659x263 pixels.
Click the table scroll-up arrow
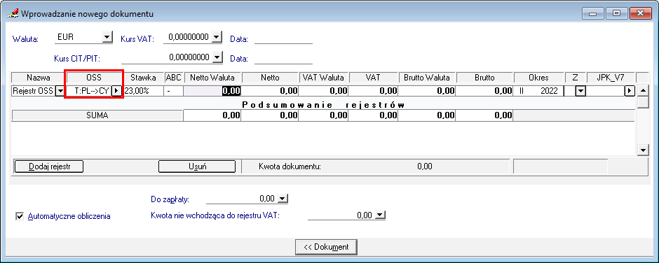click(x=641, y=91)
